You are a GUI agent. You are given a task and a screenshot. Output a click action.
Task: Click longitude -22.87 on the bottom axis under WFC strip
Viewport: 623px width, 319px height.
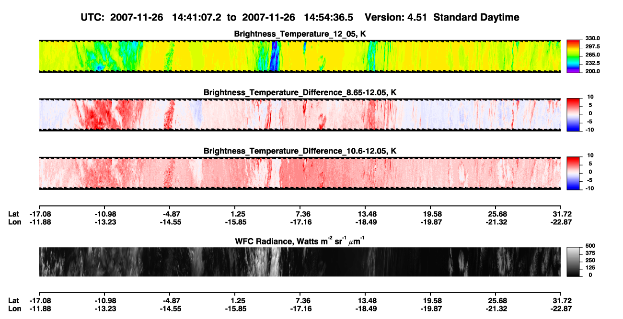point(561,308)
